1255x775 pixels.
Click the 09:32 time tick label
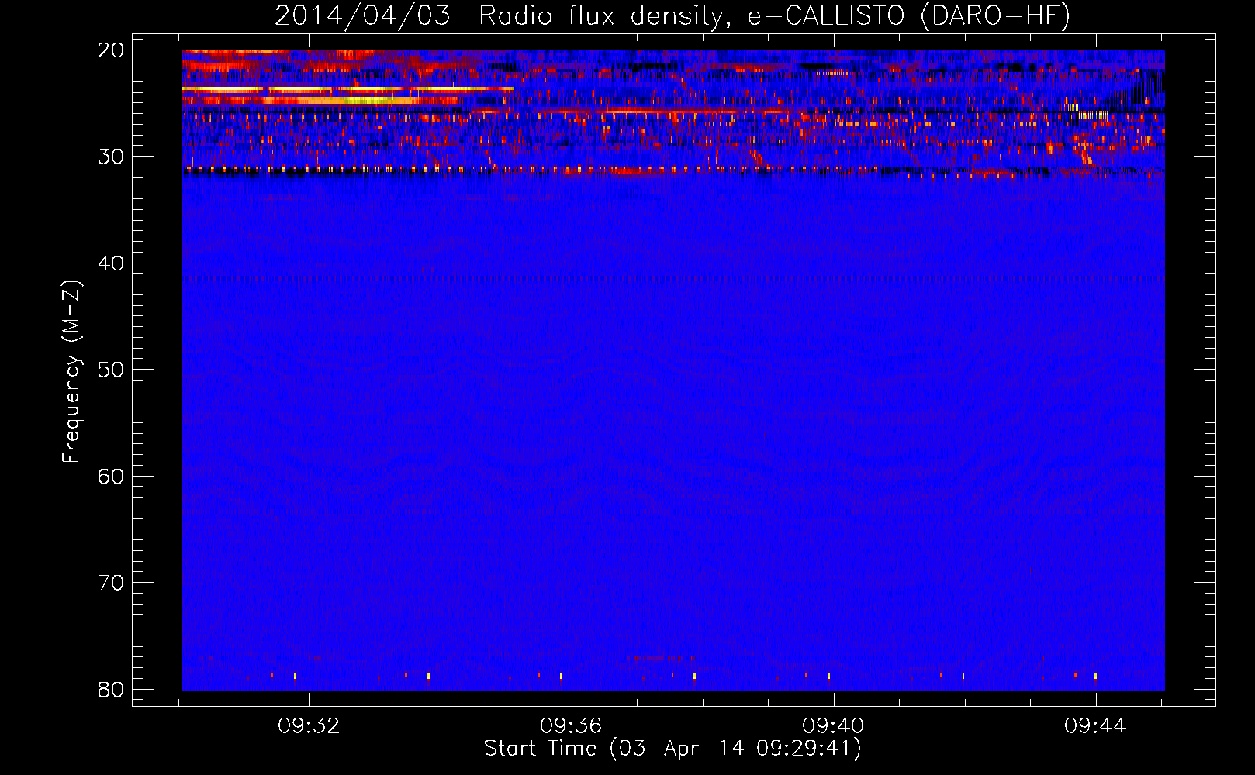click(309, 726)
